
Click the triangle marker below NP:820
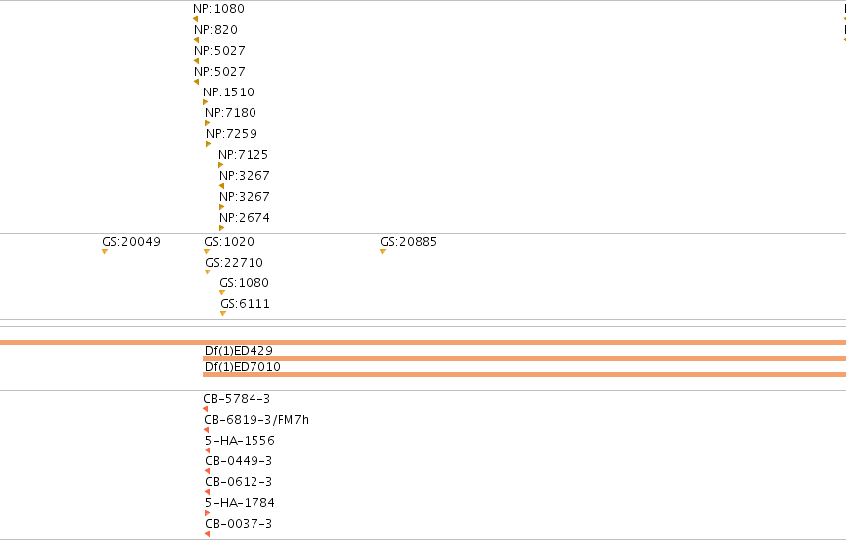point(197,40)
